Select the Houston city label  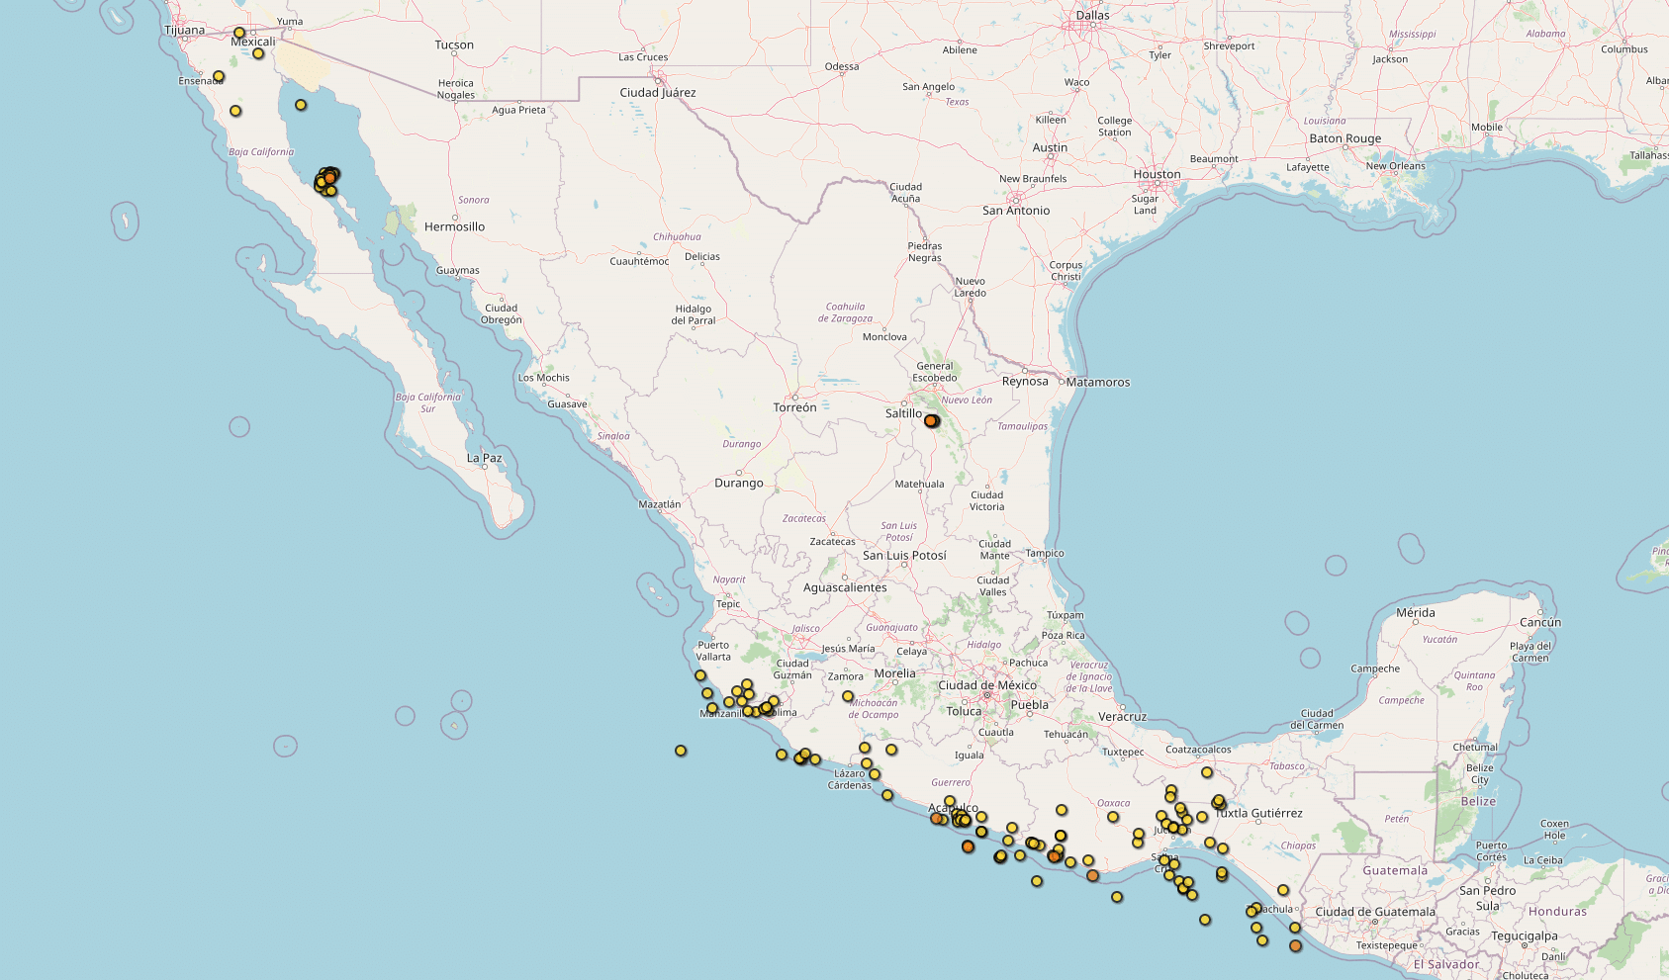tap(1158, 174)
